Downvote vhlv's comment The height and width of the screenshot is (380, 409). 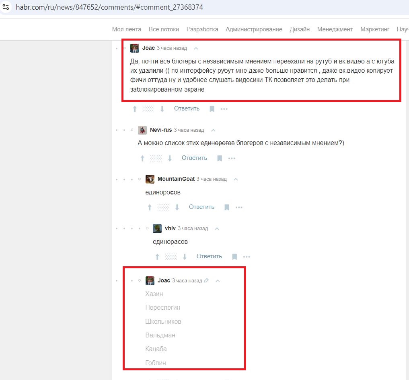pyautogui.click(x=185, y=257)
